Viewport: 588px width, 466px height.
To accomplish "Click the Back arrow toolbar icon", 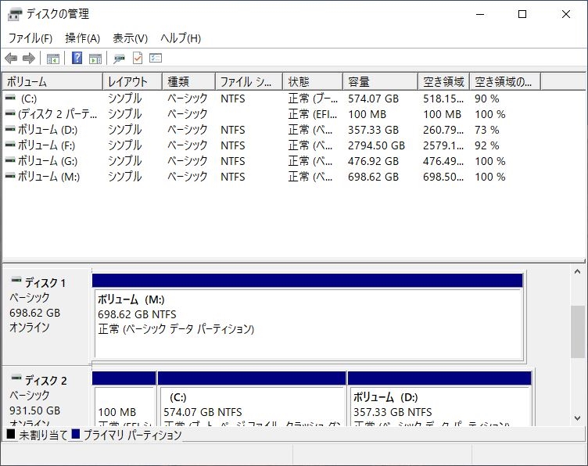I will [x=11, y=58].
